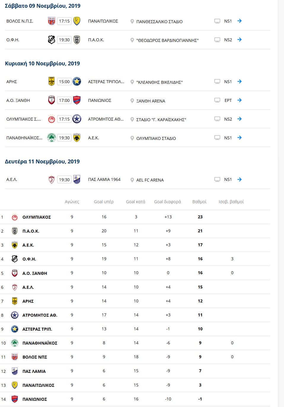This screenshot has height=407, width=284.
Task: Click the Α.Ε.Κ. row in standings
Action: coord(28,245)
